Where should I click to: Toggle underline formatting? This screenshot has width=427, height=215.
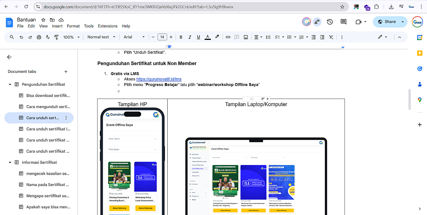click(x=198, y=37)
